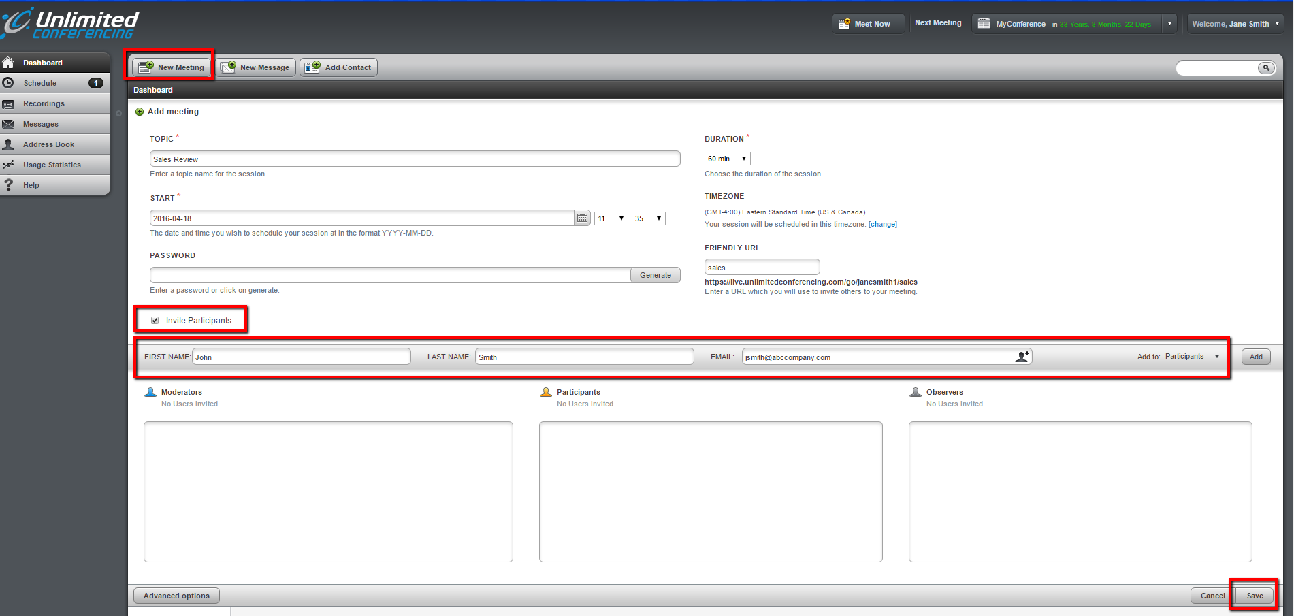This screenshot has width=1294, height=616.
Task: Open the start minute dropdown
Action: 648,218
